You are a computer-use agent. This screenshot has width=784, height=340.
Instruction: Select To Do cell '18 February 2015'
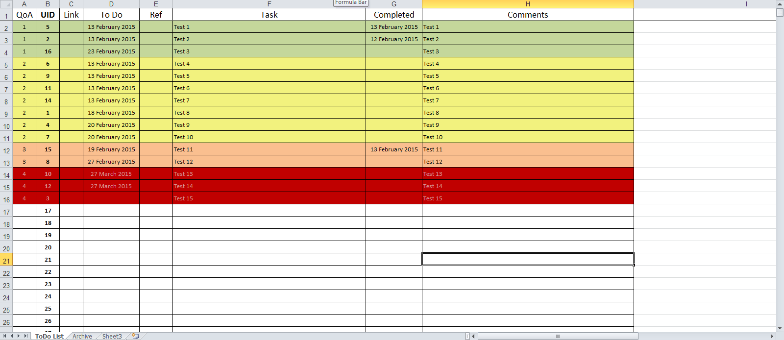coord(111,113)
